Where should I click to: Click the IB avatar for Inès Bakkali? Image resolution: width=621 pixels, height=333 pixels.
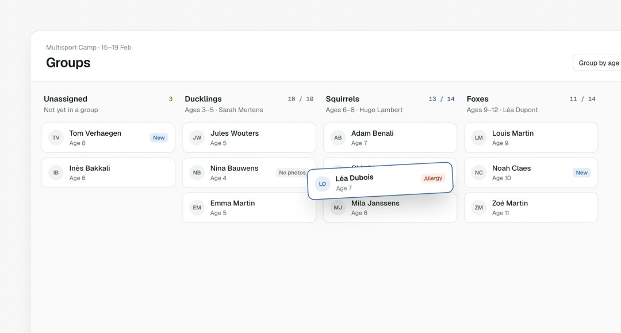pyautogui.click(x=56, y=173)
